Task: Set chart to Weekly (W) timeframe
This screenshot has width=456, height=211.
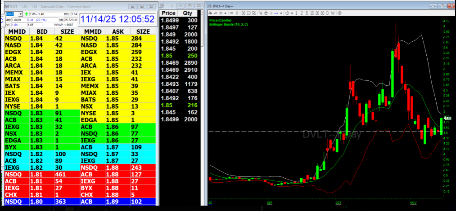Action: (x=333, y=13)
